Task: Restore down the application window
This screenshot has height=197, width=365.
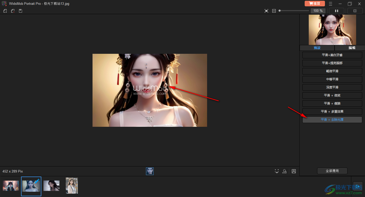Action: click(350, 4)
